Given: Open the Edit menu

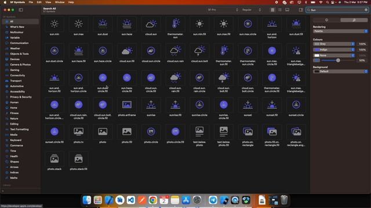Looking at the screenshot, I should (39, 2).
